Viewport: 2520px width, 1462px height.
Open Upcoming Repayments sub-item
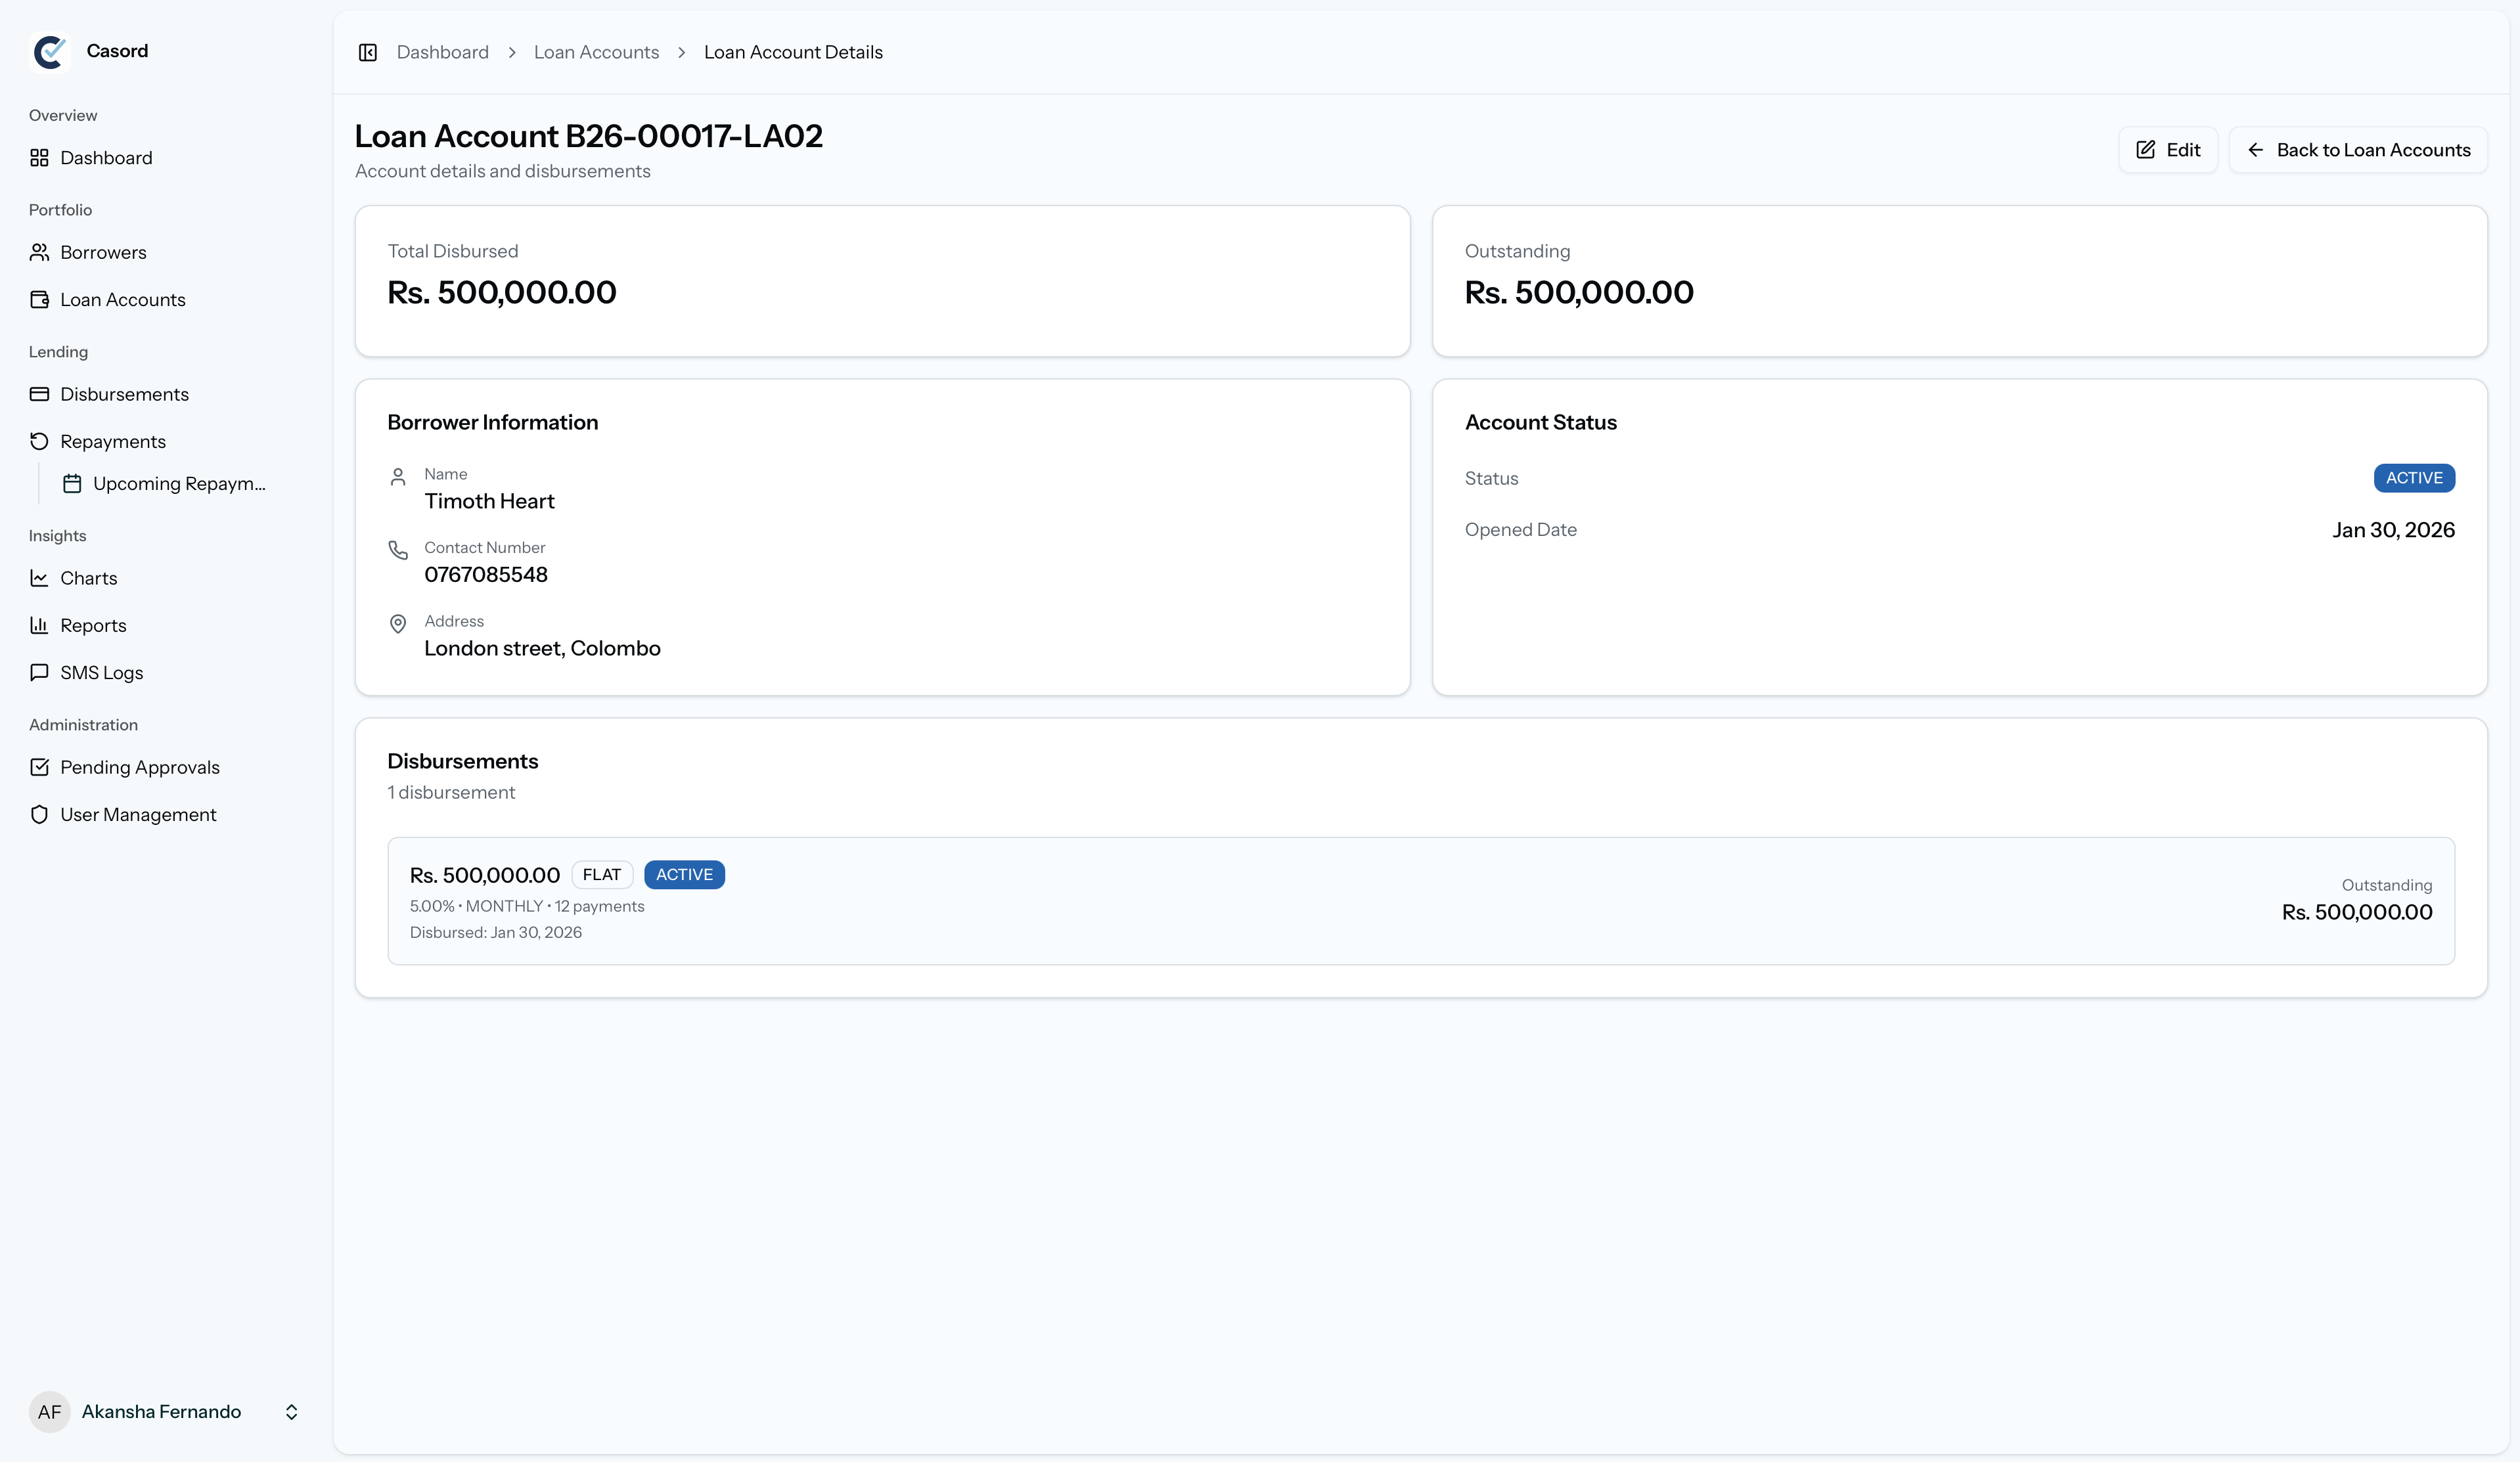tap(178, 484)
